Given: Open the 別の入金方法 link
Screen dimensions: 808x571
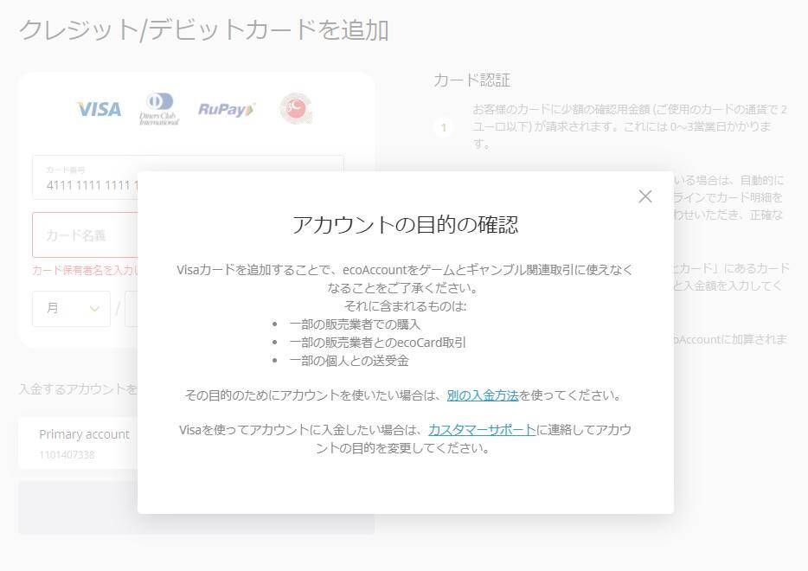Looking at the screenshot, I should tap(483, 395).
